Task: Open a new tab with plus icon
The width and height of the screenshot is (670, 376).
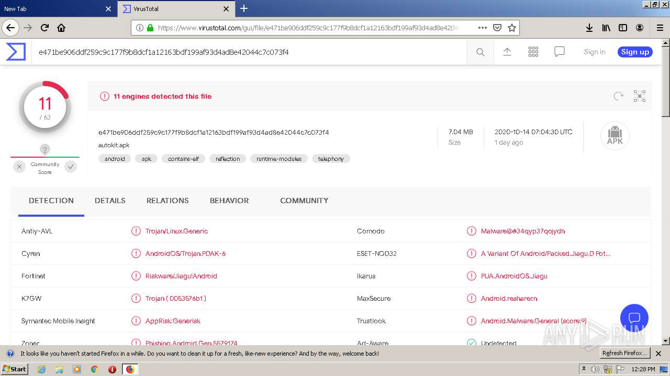Action: pos(244,8)
